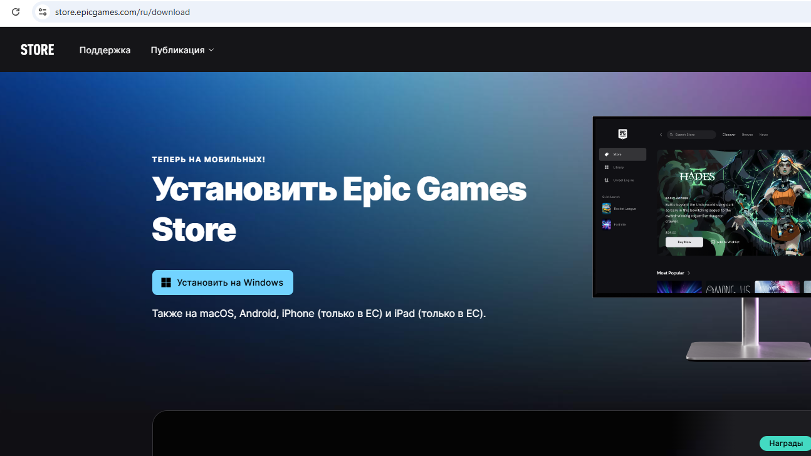Screen dimensions: 811x456
Task: Click the Установить на Windows button
Action: [222, 282]
